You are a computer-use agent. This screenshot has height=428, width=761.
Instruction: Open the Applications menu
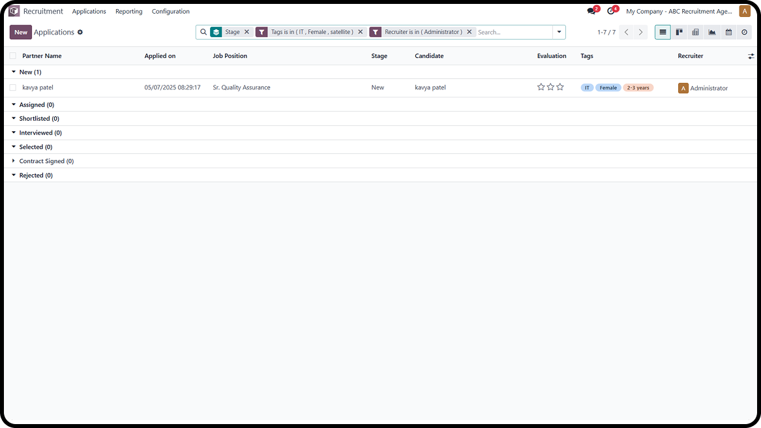(89, 11)
